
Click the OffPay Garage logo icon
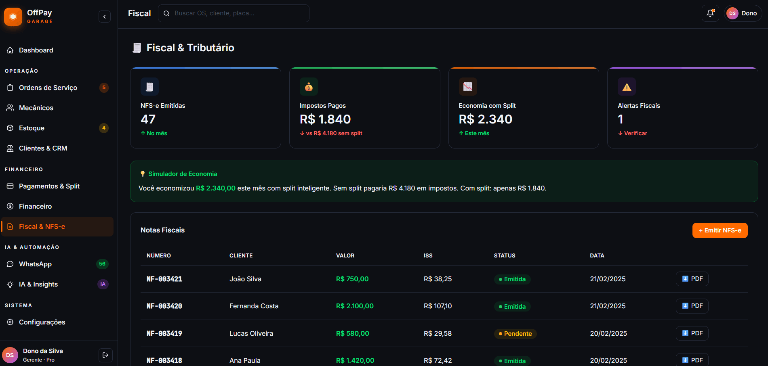pyautogui.click(x=13, y=17)
